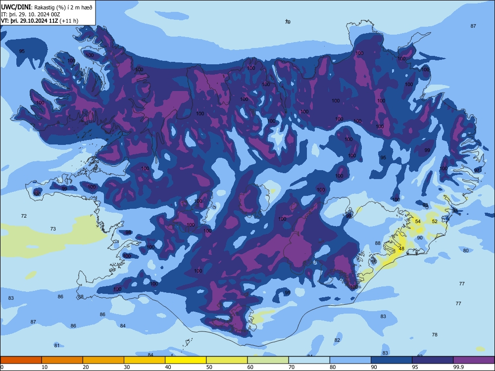The height and width of the screenshot is (371, 495).
Task: Click the light orange 20–30 legend swatch
Action: (x=103, y=360)
